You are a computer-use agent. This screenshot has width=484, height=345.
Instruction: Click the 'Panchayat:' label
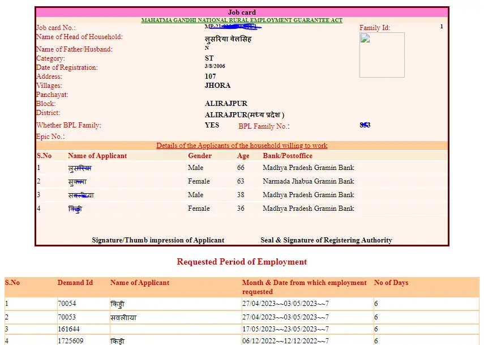[52, 95]
